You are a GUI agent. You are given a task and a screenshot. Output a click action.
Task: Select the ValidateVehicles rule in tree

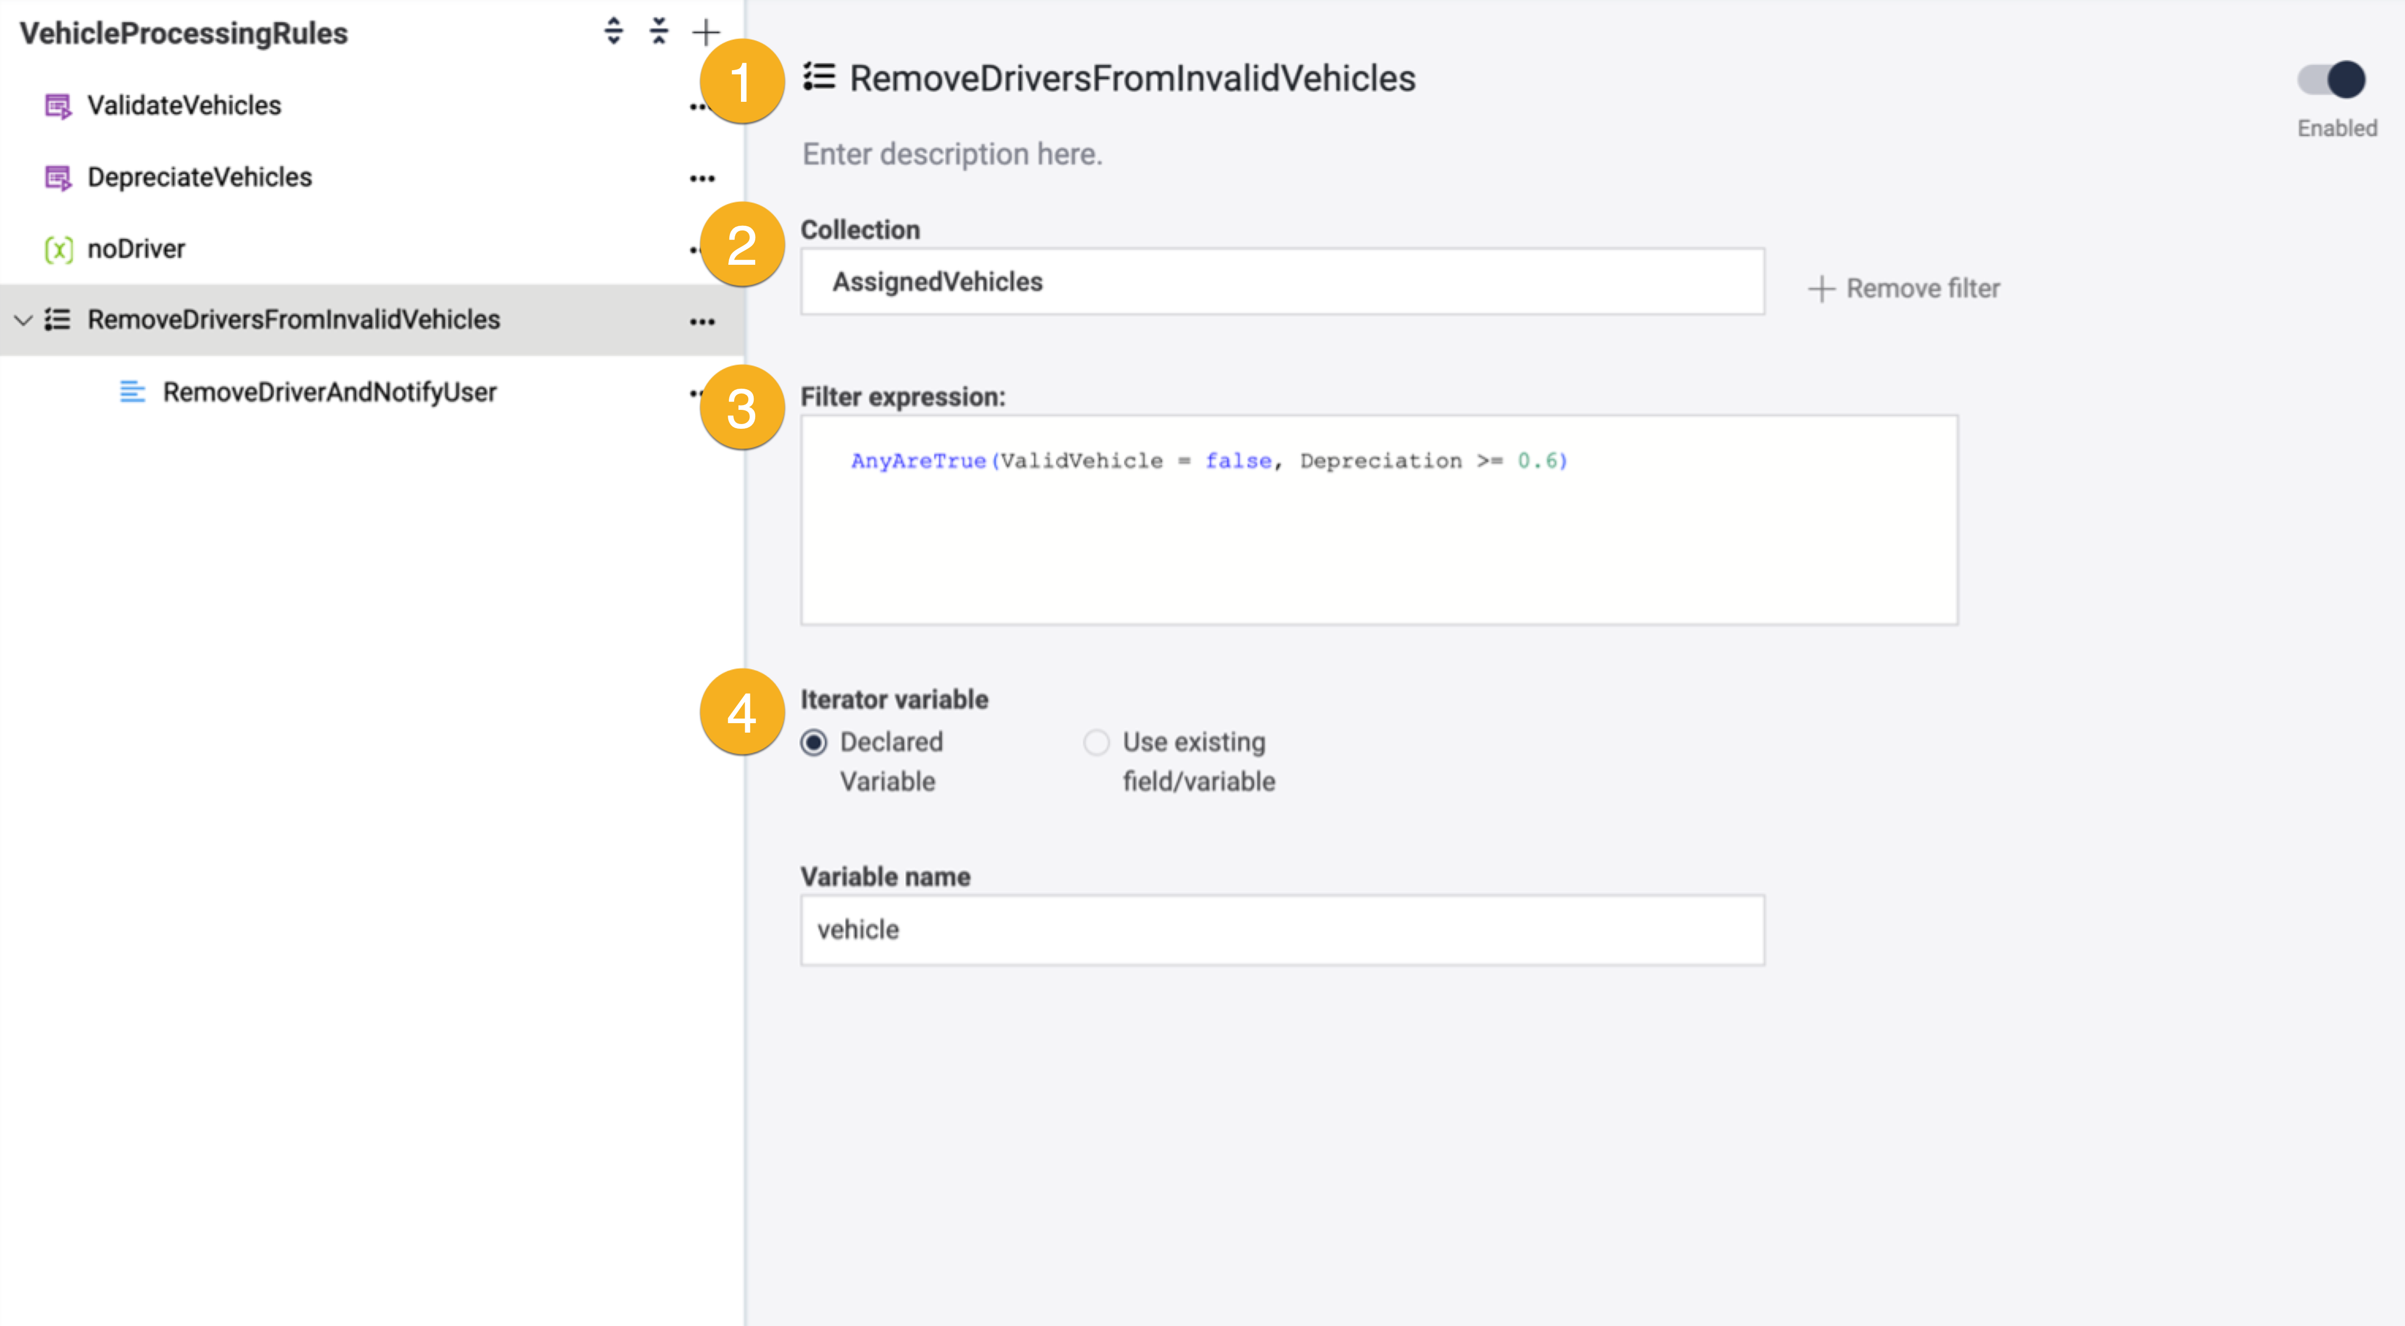(x=184, y=105)
